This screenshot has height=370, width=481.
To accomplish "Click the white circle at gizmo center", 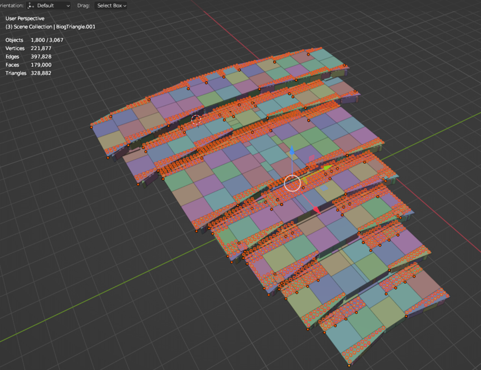I will click(292, 183).
